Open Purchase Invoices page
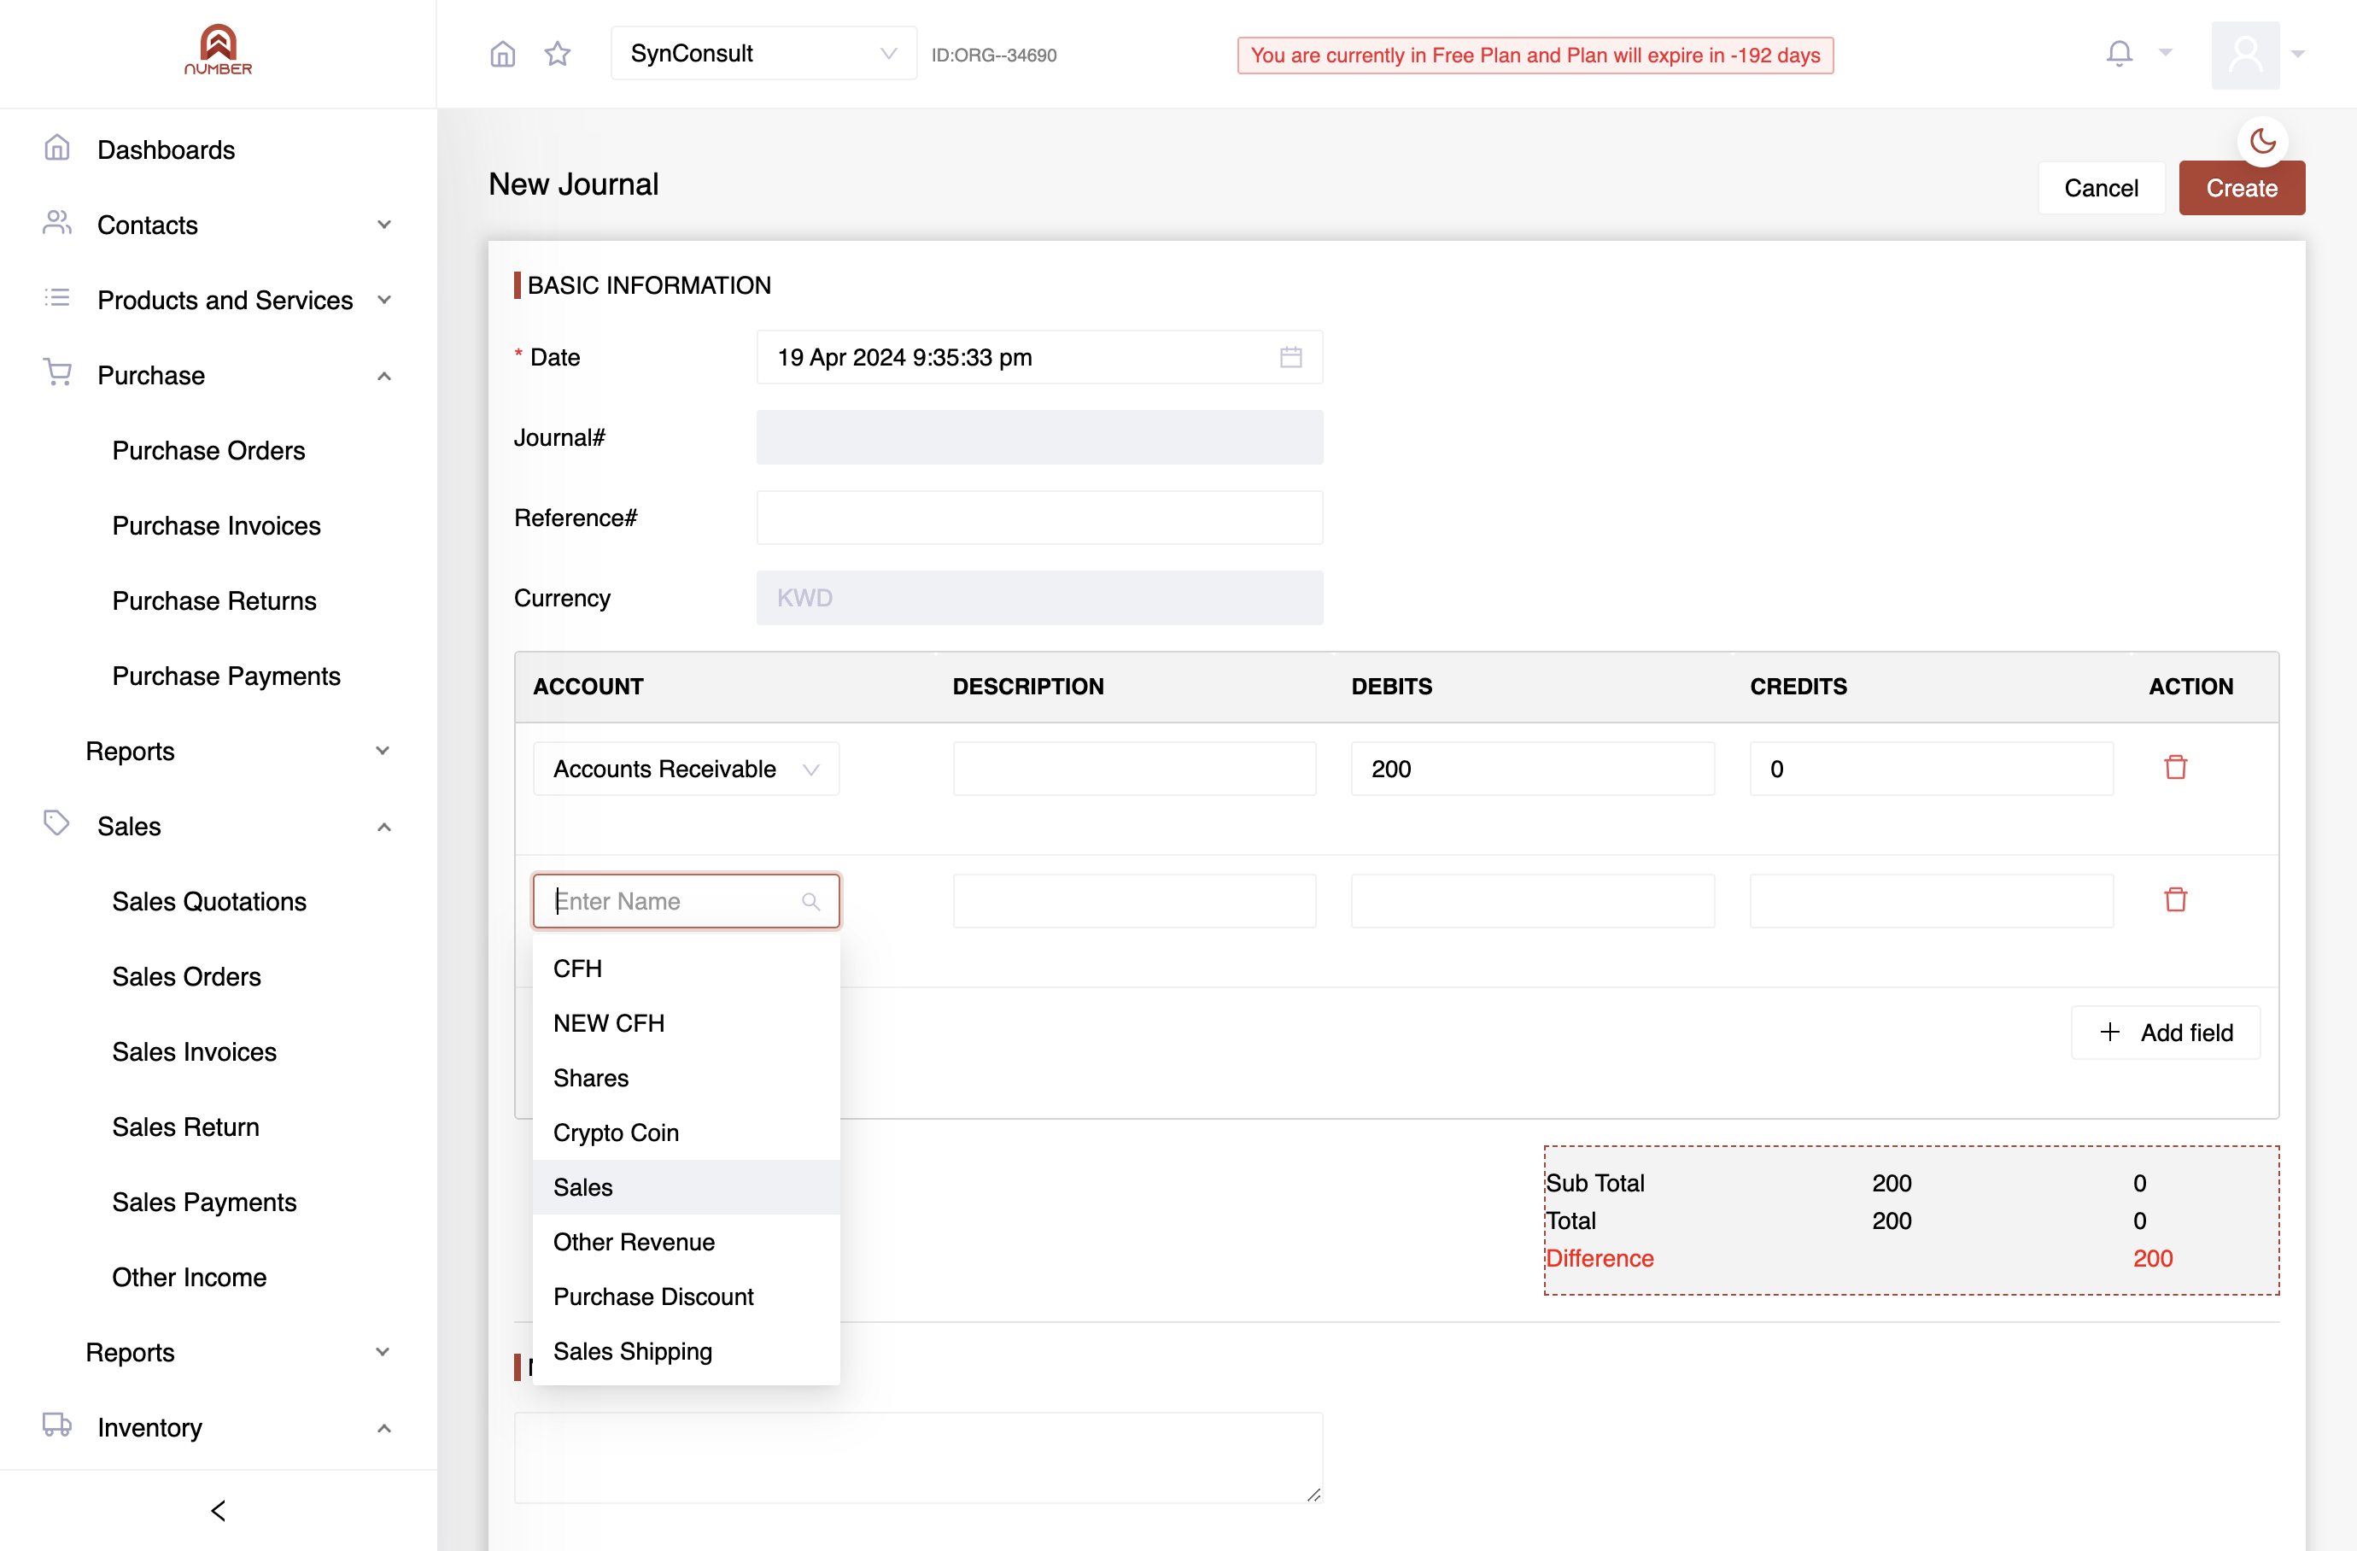2357x1551 pixels. (216, 526)
